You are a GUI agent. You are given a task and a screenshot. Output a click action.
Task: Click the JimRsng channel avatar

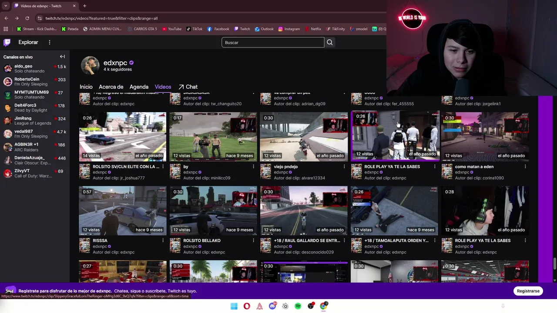7,121
